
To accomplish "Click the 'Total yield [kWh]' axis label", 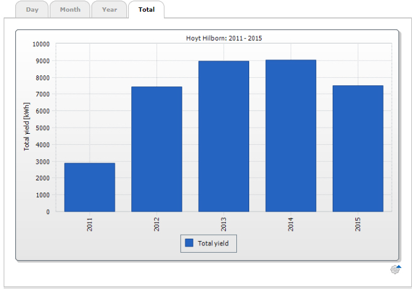I will coord(26,126).
